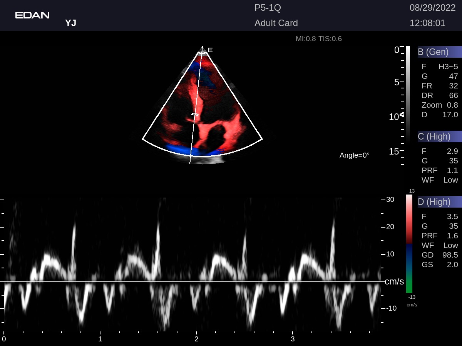Image resolution: width=462 pixels, height=346 pixels.
Task: Click the MI:0.8 TIS:0.6 indicator
Action: click(318, 39)
